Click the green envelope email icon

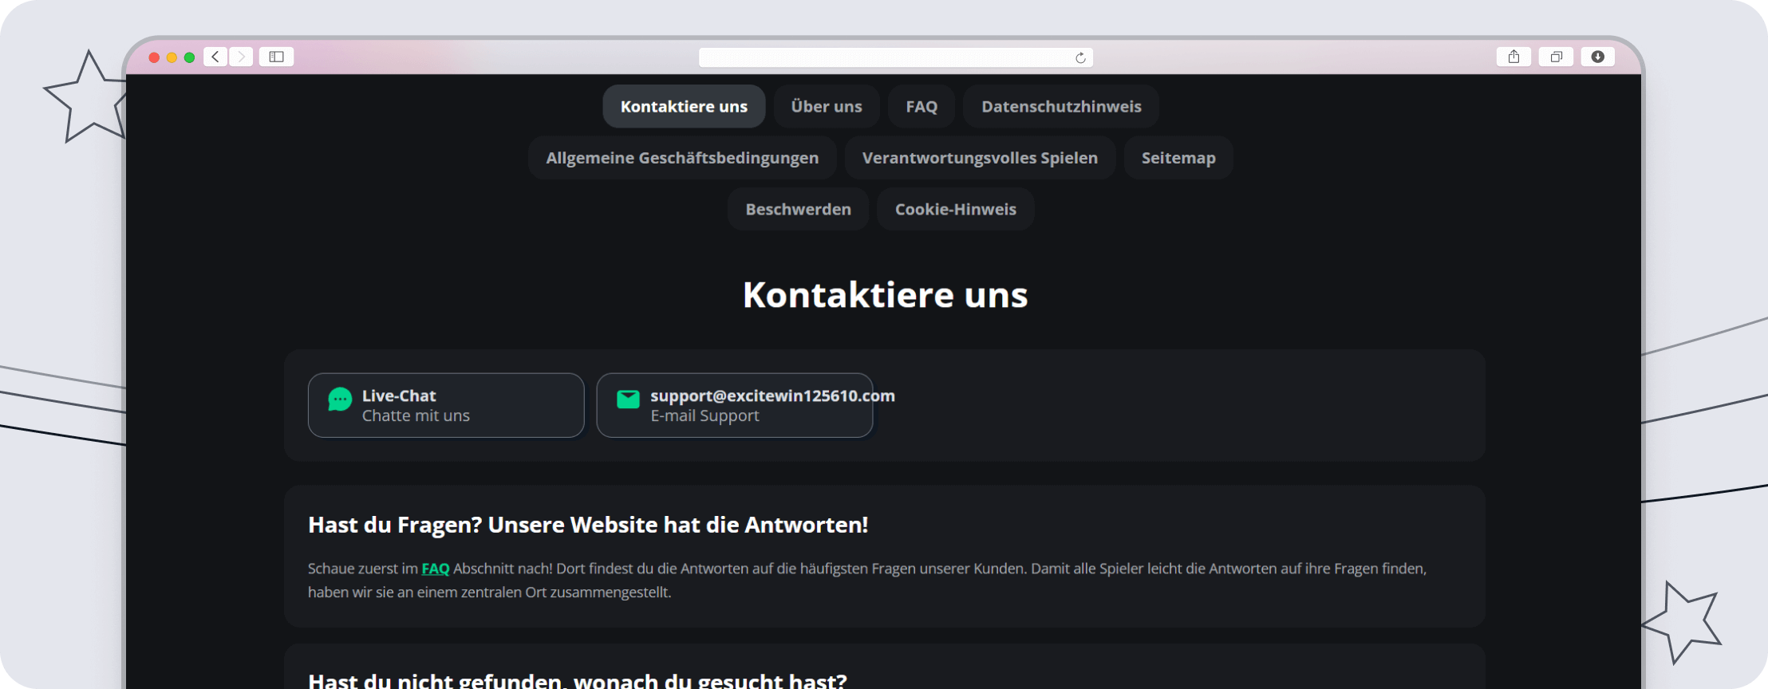[628, 399]
